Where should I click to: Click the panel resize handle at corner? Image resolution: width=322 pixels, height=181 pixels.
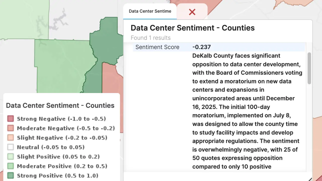[x=310, y=179]
